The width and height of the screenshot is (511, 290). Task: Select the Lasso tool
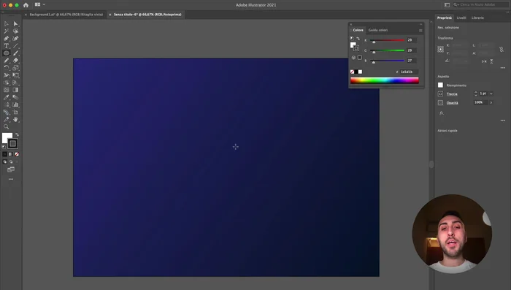coord(15,31)
